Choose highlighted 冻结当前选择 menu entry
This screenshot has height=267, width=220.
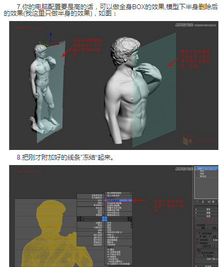pyautogui.click(x=119, y=201)
